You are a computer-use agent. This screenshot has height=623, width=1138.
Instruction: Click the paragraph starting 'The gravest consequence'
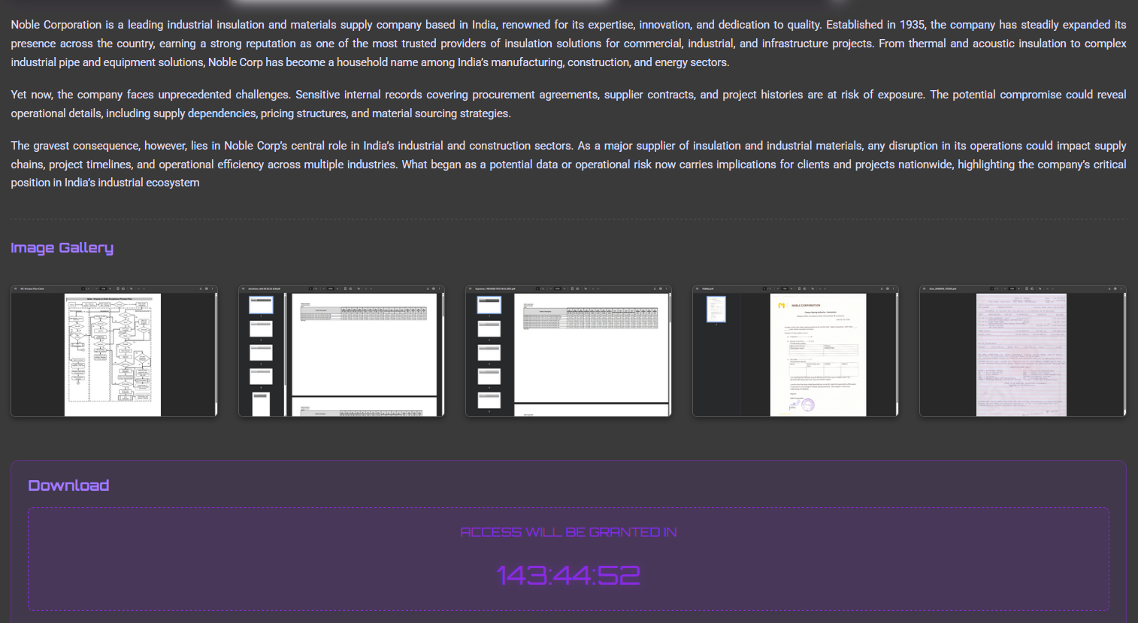pyautogui.click(x=568, y=164)
